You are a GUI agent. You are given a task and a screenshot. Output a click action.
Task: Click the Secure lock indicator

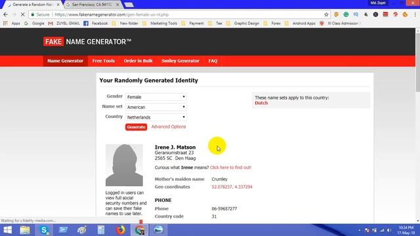click(x=40, y=14)
